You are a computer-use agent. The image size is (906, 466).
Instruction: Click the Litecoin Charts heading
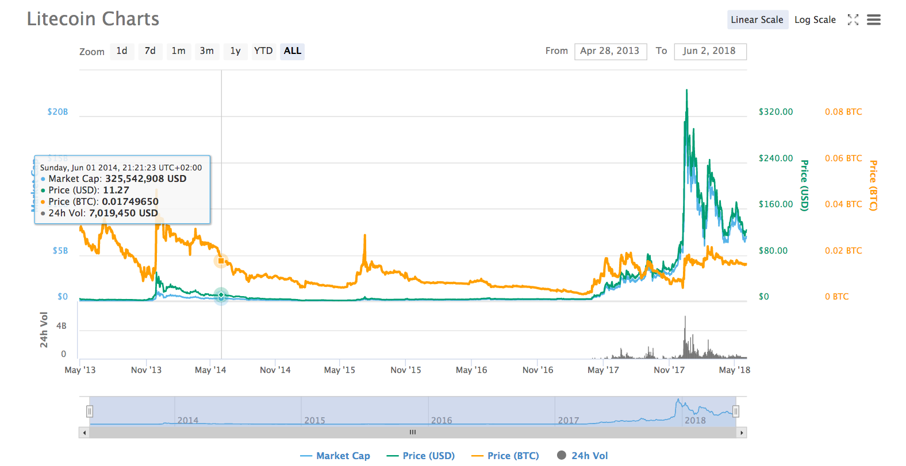point(93,19)
